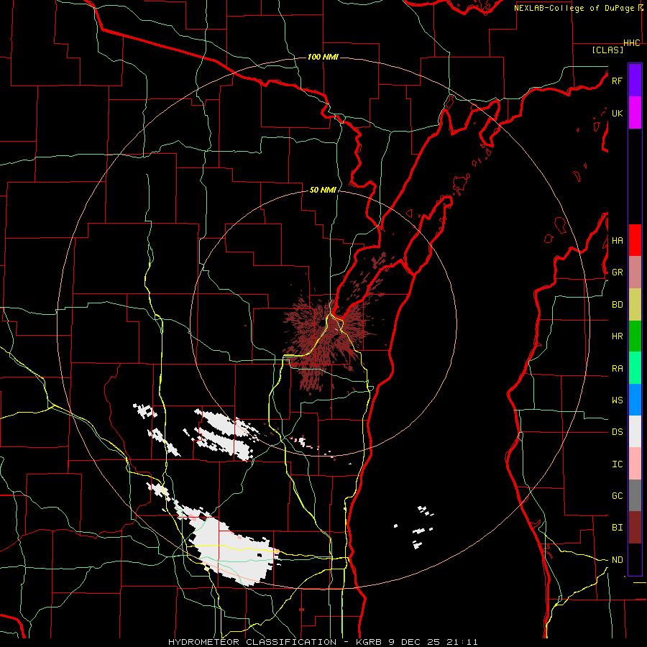Click the GC legend label
647x647 pixels.
tap(618, 496)
